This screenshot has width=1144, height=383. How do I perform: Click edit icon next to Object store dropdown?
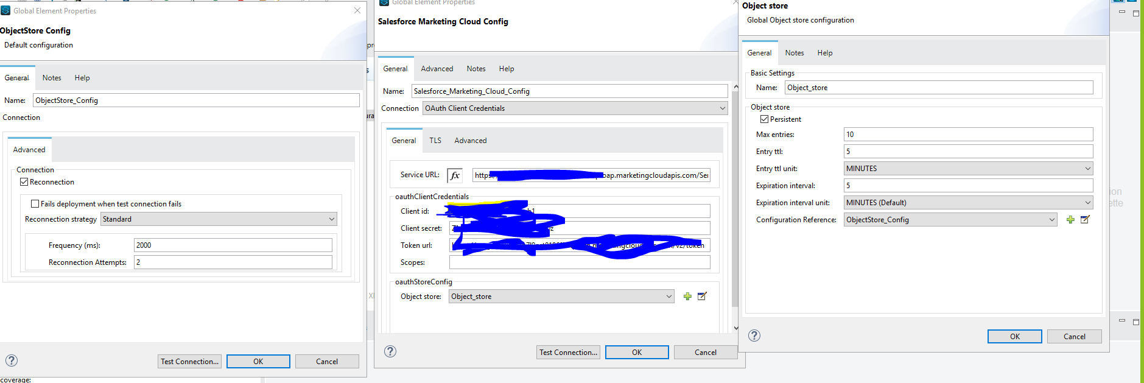tap(702, 297)
